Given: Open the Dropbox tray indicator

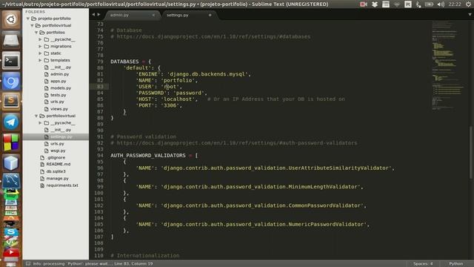Looking at the screenshot, I should click(x=375, y=4).
